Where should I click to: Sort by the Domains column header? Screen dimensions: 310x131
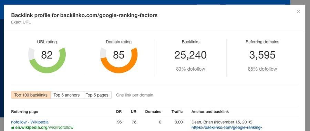153,112
